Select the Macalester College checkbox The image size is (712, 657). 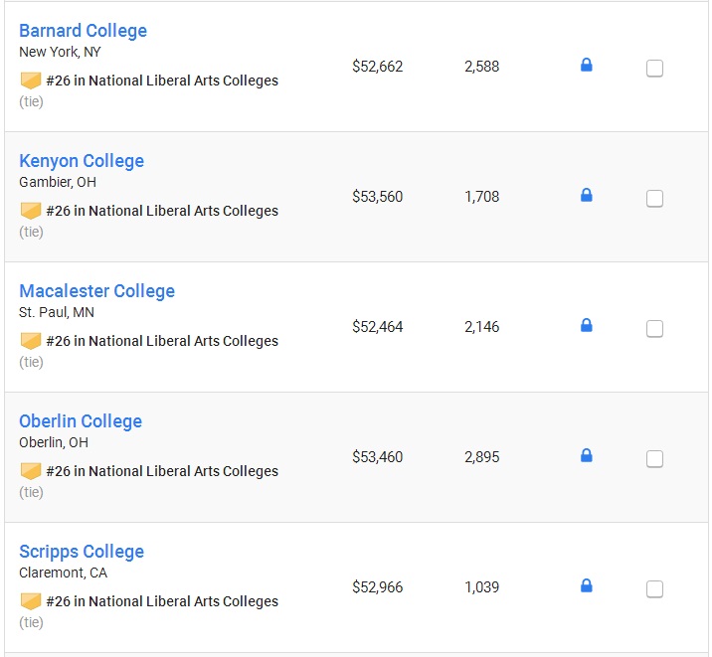coord(654,328)
